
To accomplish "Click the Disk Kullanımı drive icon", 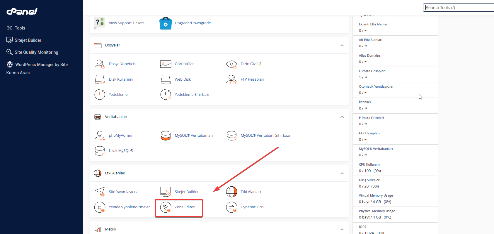I will click(x=100, y=79).
